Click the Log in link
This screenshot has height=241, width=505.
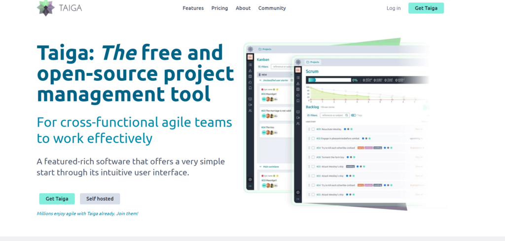click(394, 8)
